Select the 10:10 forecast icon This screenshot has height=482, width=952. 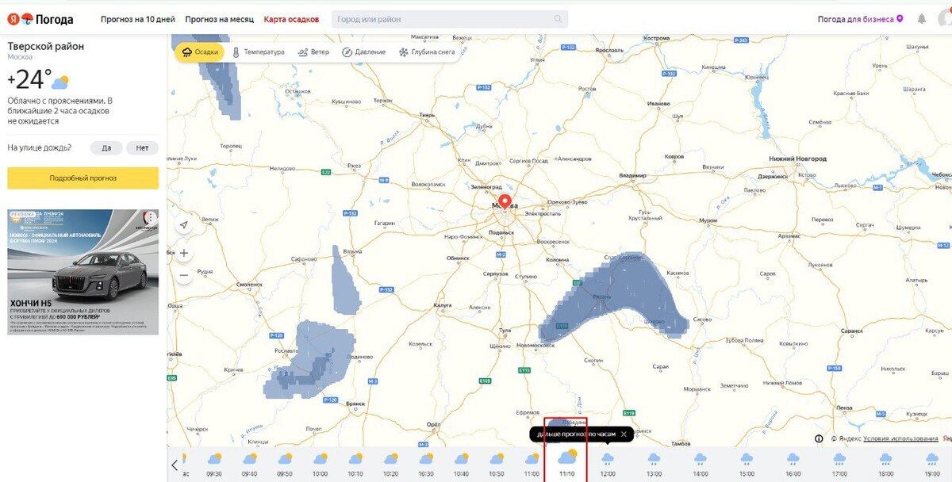tap(355, 459)
